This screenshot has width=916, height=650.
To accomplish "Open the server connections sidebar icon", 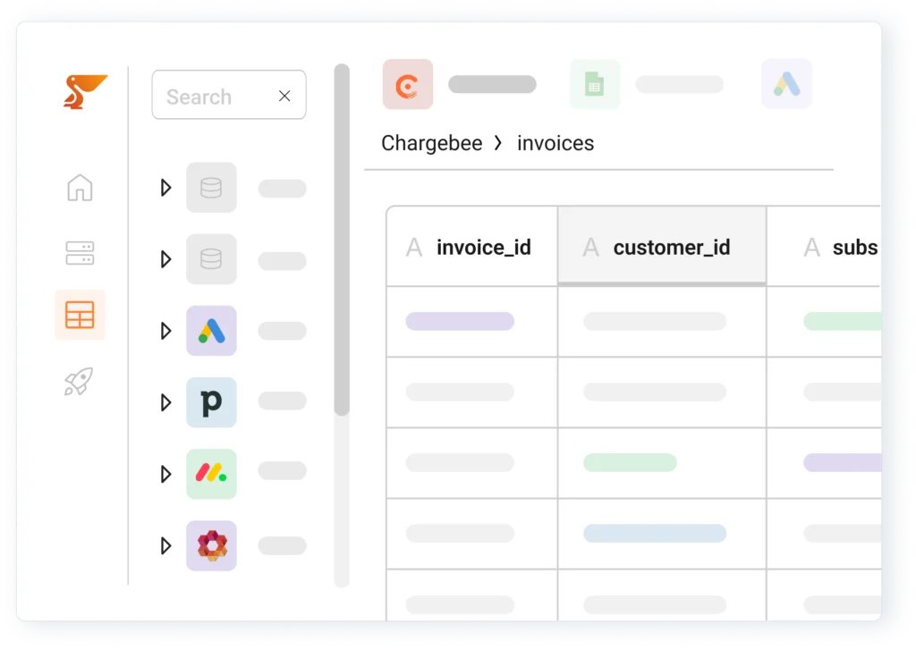I will (x=80, y=253).
